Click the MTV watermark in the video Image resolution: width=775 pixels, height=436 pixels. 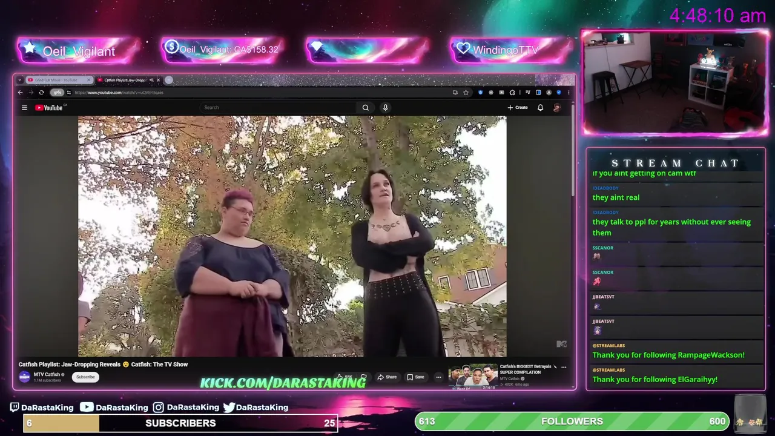tap(561, 344)
